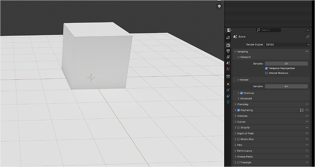The image size is (315, 167).
Task: Disable Temporal Reprojection checkbox
Action: coord(267,68)
